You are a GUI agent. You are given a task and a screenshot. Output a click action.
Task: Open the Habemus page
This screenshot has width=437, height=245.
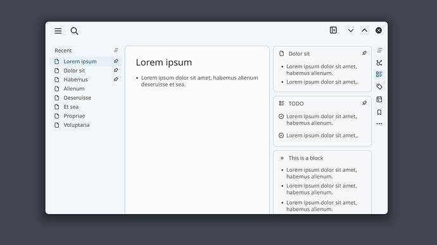click(x=86, y=80)
